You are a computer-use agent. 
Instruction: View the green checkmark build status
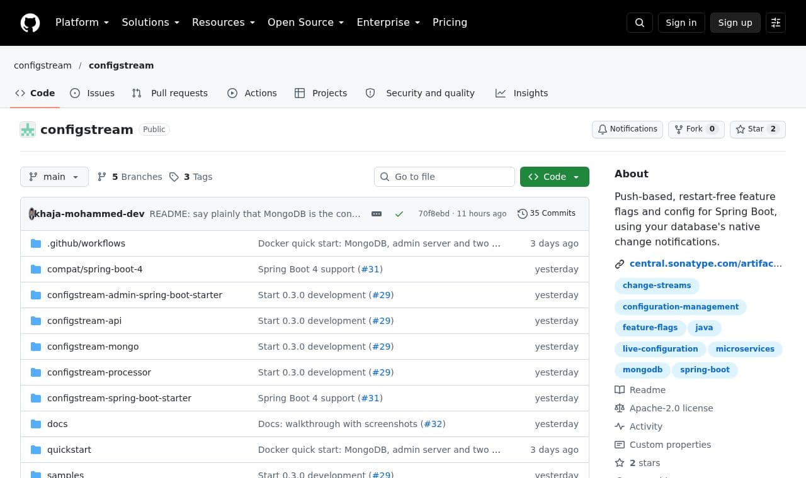tap(399, 214)
